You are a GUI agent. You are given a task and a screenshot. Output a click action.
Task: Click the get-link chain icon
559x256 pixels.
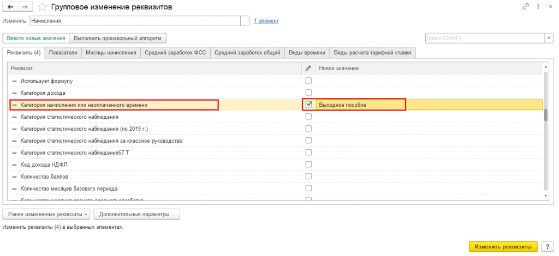(x=526, y=7)
